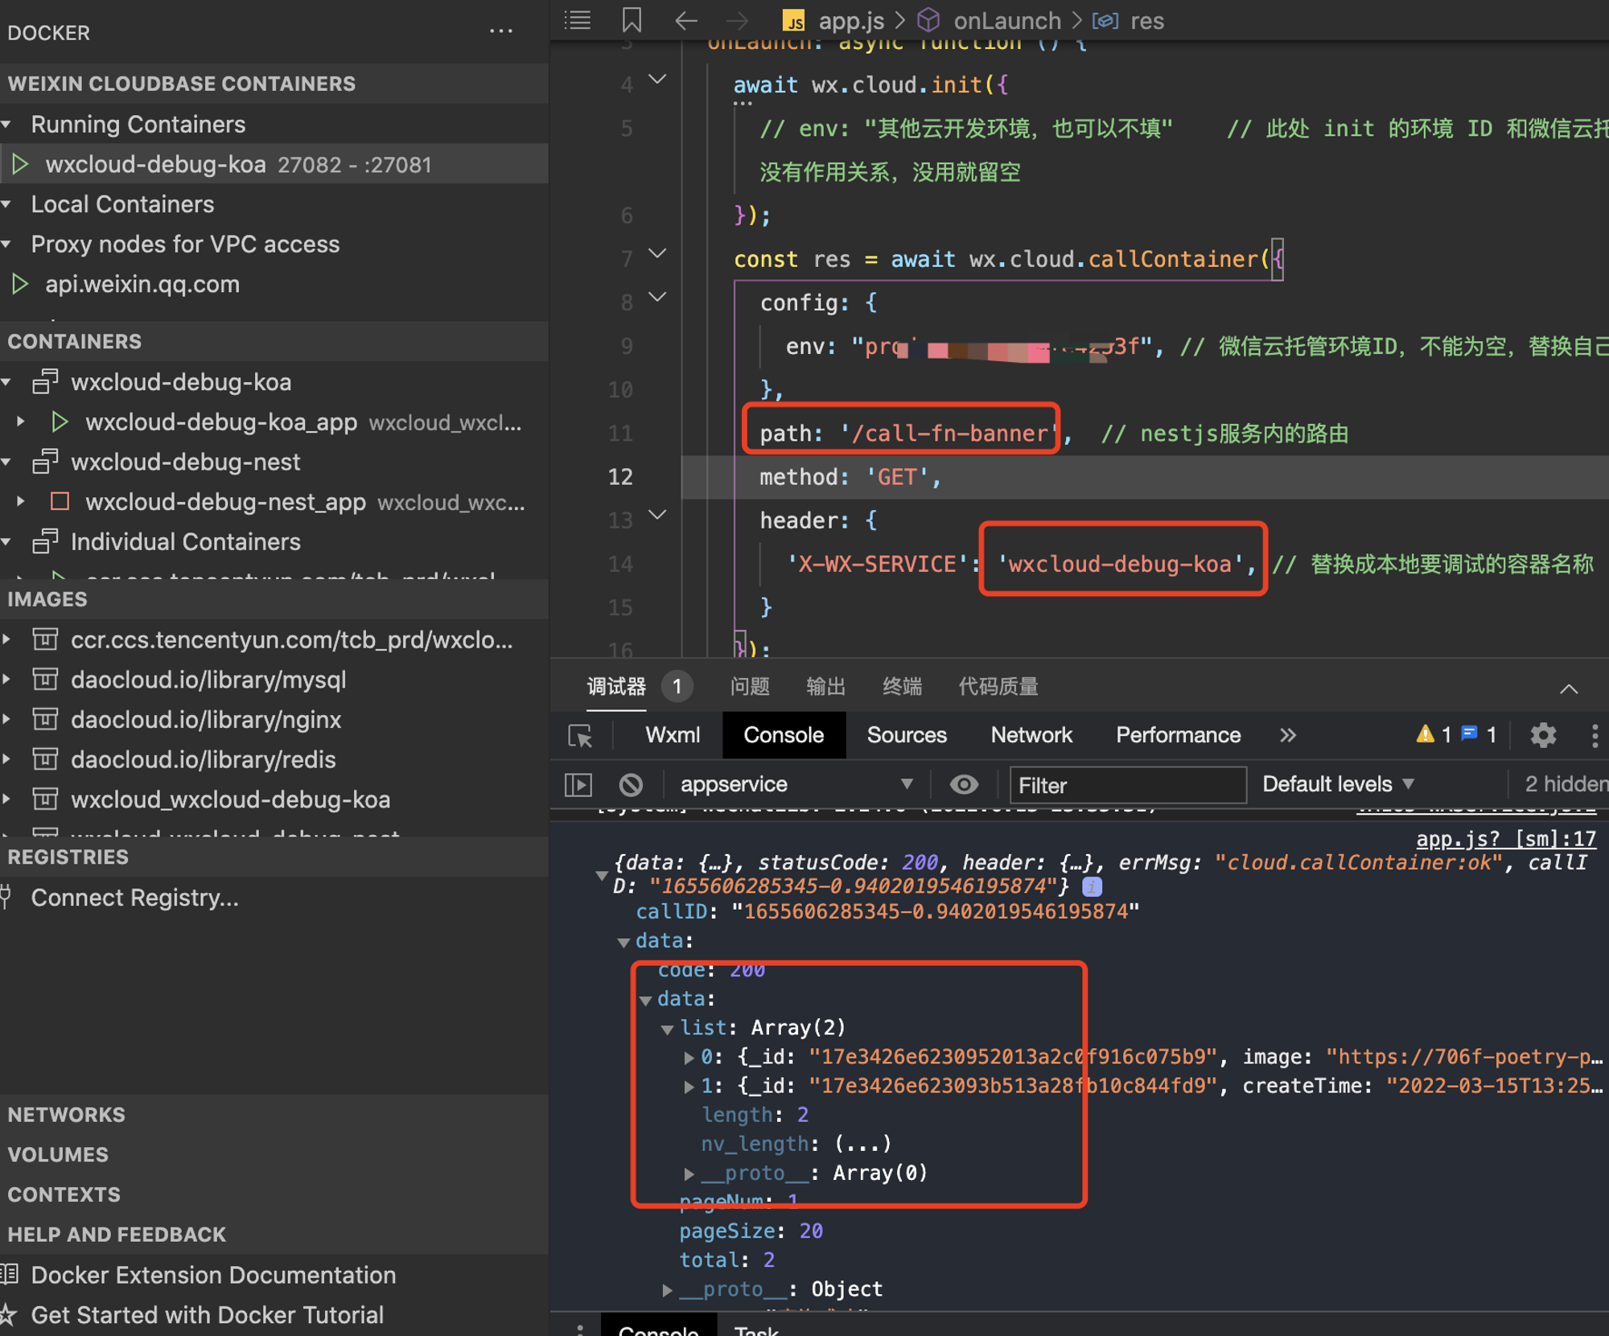Open DevTools settings gear

point(1542,735)
